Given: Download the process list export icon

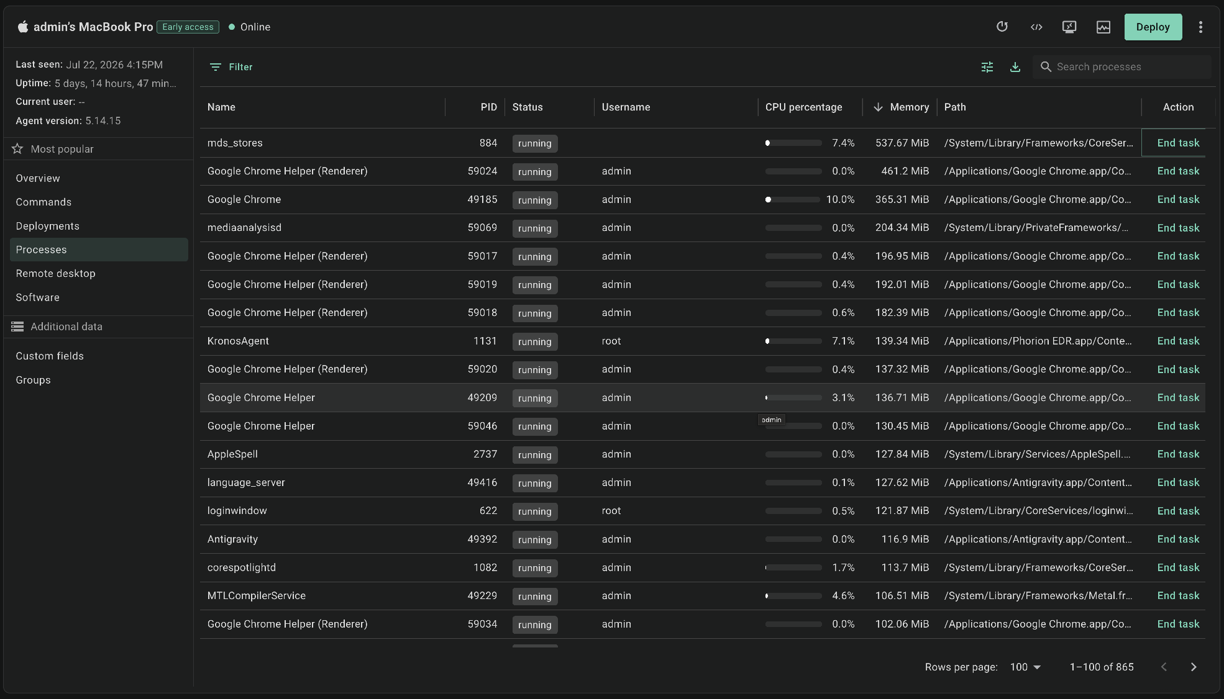Looking at the screenshot, I should (1015, 67).
